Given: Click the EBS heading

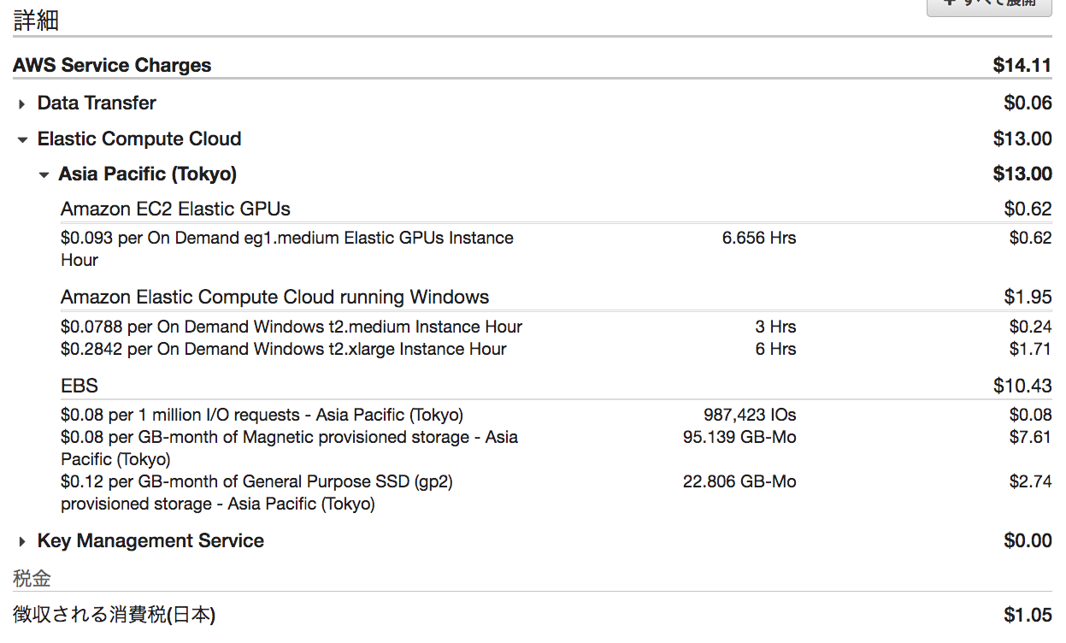Looking at the screenshot, I should coord(80,386).
